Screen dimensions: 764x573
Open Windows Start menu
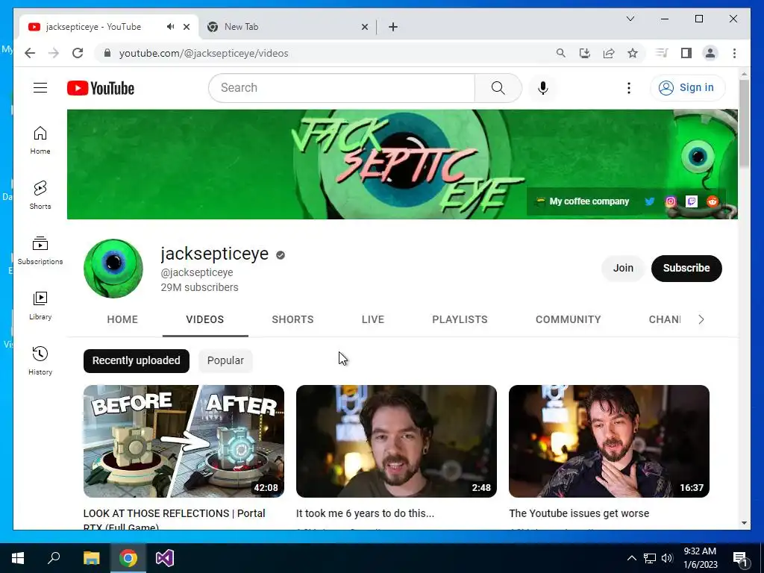[x=18, y=558]
